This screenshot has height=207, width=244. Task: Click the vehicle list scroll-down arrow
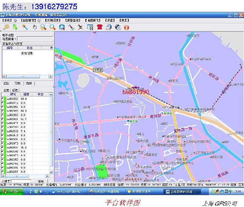51,172
